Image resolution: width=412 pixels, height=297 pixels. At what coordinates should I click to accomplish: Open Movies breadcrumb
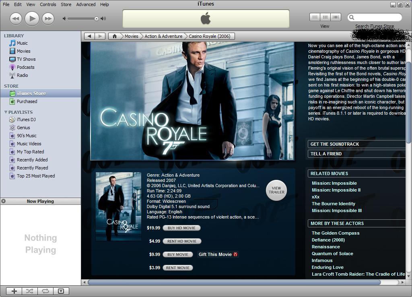coord(132,36)
